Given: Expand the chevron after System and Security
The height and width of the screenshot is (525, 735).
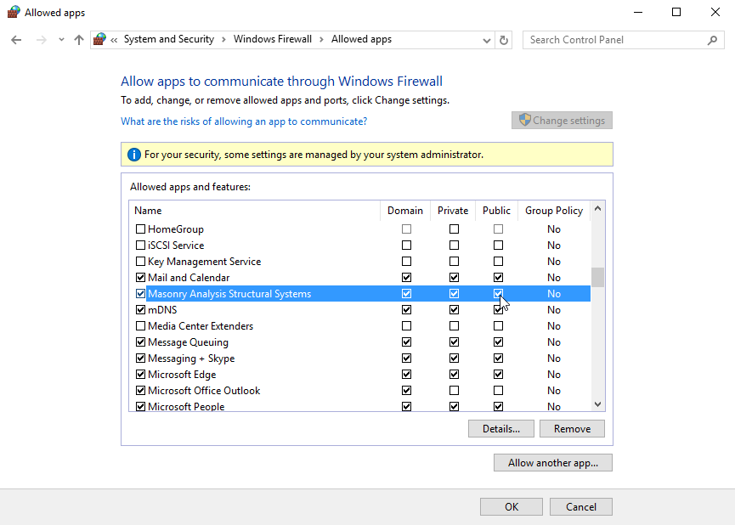Looking at the screenshot, I should point(223,40).
